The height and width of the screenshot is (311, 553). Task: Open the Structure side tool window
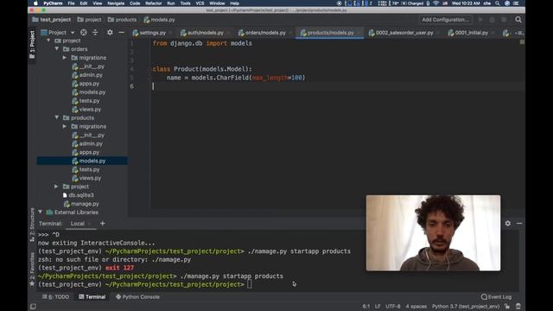pyautogui.click(x=32, y=225)
